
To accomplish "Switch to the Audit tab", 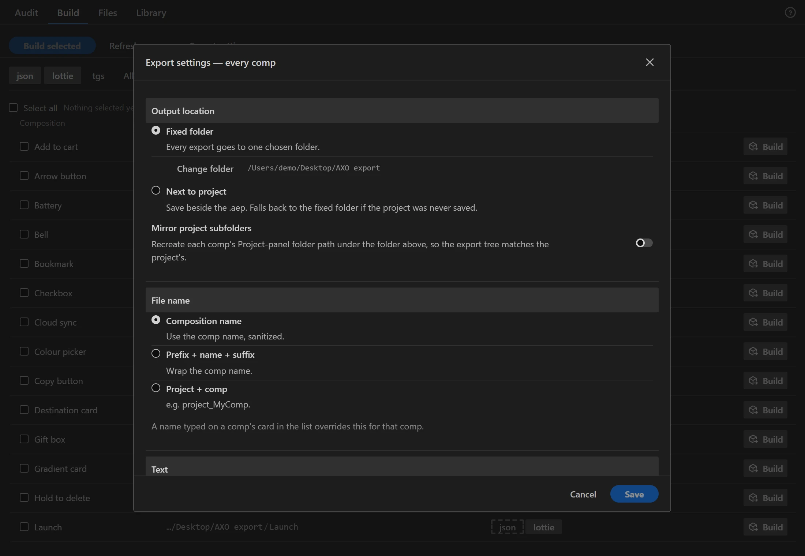I will pos(26,13).
